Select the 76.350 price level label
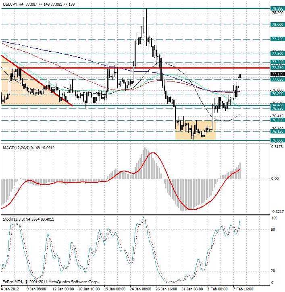The height and width of the screenshot is (292, 285). (x=277, y=120)
